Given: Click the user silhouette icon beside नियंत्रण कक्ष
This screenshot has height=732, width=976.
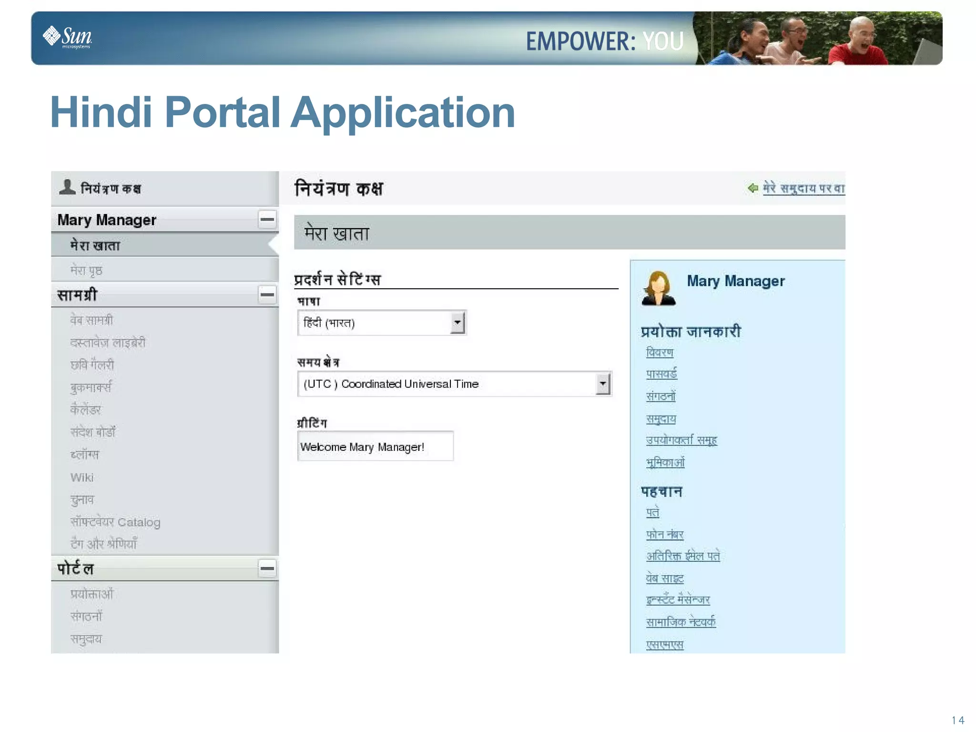Looking at the screenshot, I should (x=67, y=187).
